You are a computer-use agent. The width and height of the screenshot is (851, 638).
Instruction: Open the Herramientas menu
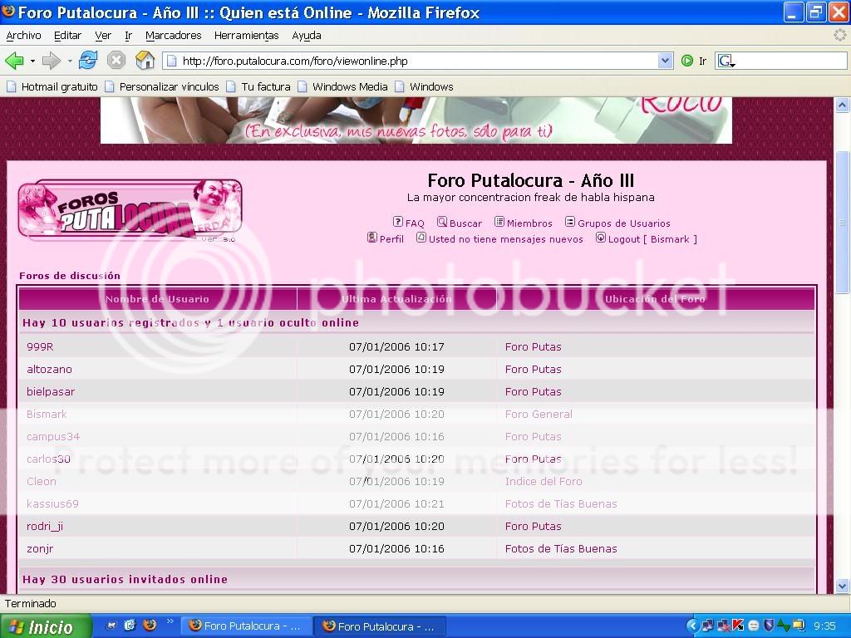click(x=246, y=36)
